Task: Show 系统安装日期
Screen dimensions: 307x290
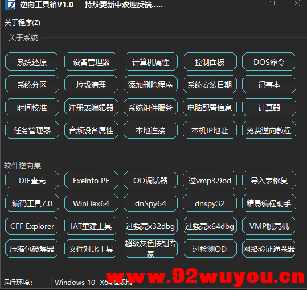Action: click(210, 84)
